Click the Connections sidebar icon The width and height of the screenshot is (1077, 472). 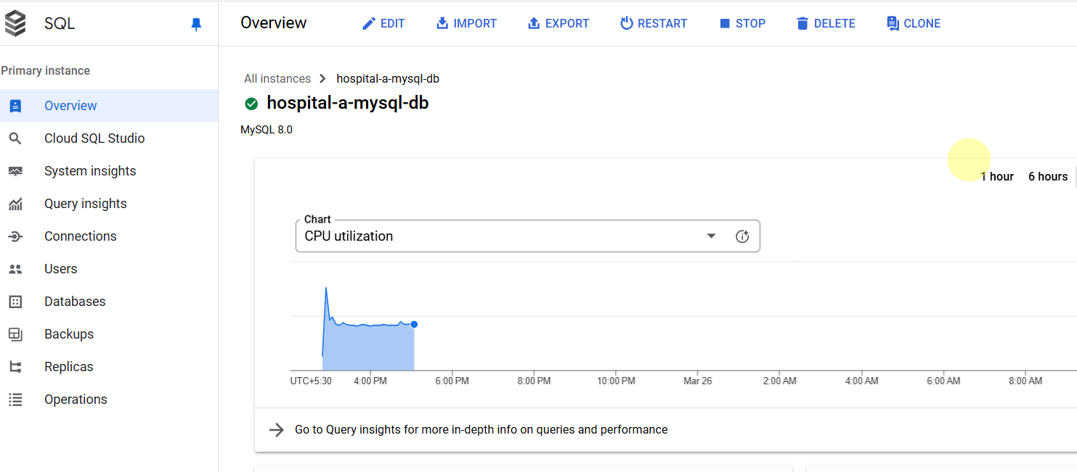point(15,236)
